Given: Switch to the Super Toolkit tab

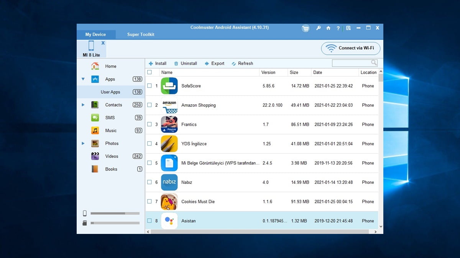Looking at the screenshot, I should click(x=141, y=34).
